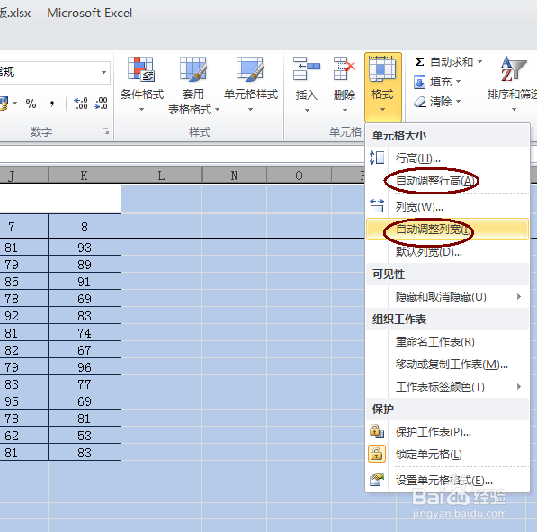The height and width of the screenshot is (532, 537).
Task: Click the Row Height icon in the menu
Action: coord(377,158)
